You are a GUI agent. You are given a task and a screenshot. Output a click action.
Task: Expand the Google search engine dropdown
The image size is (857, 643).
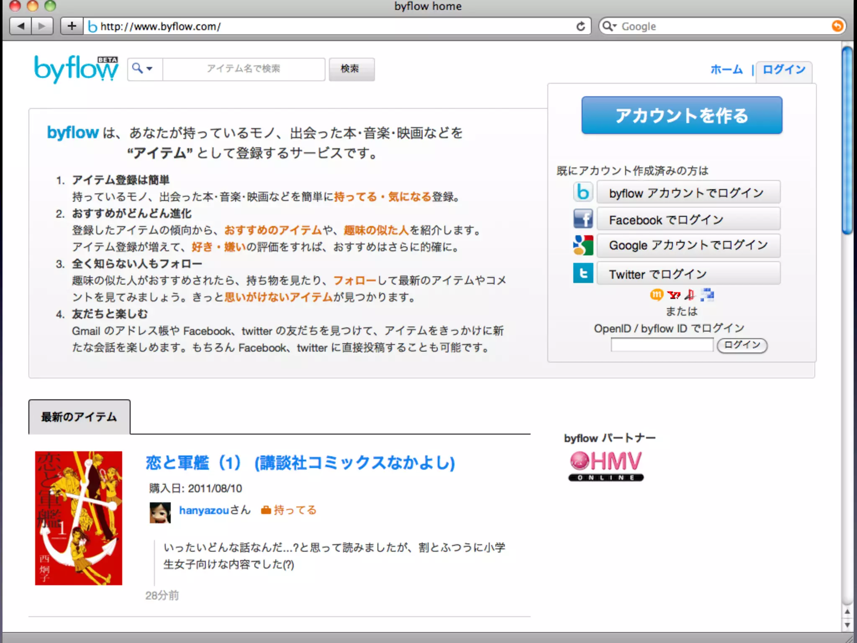coord(610,26)
